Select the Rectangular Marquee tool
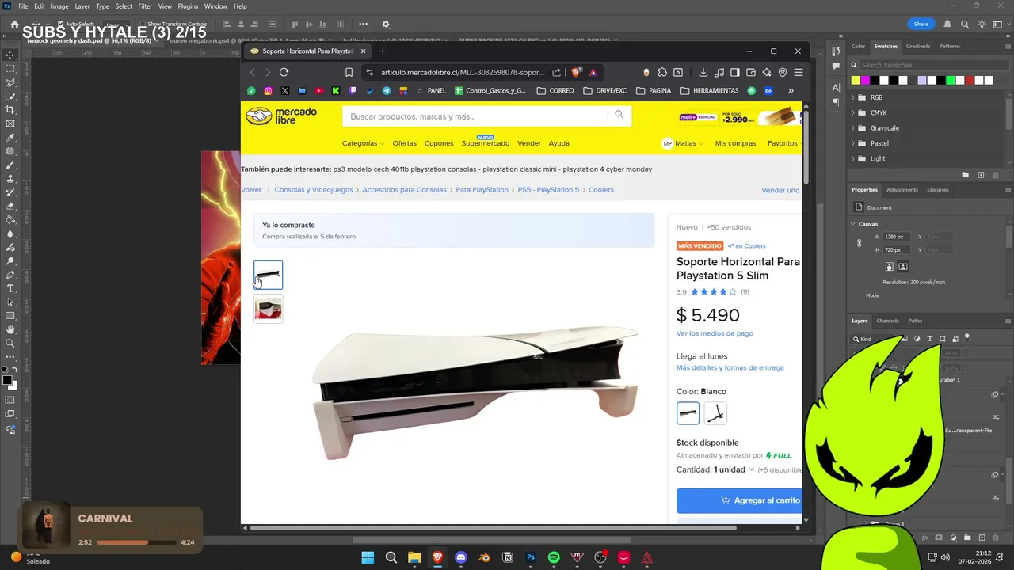This screenshot has width=1014, height=570. (10, 69)
